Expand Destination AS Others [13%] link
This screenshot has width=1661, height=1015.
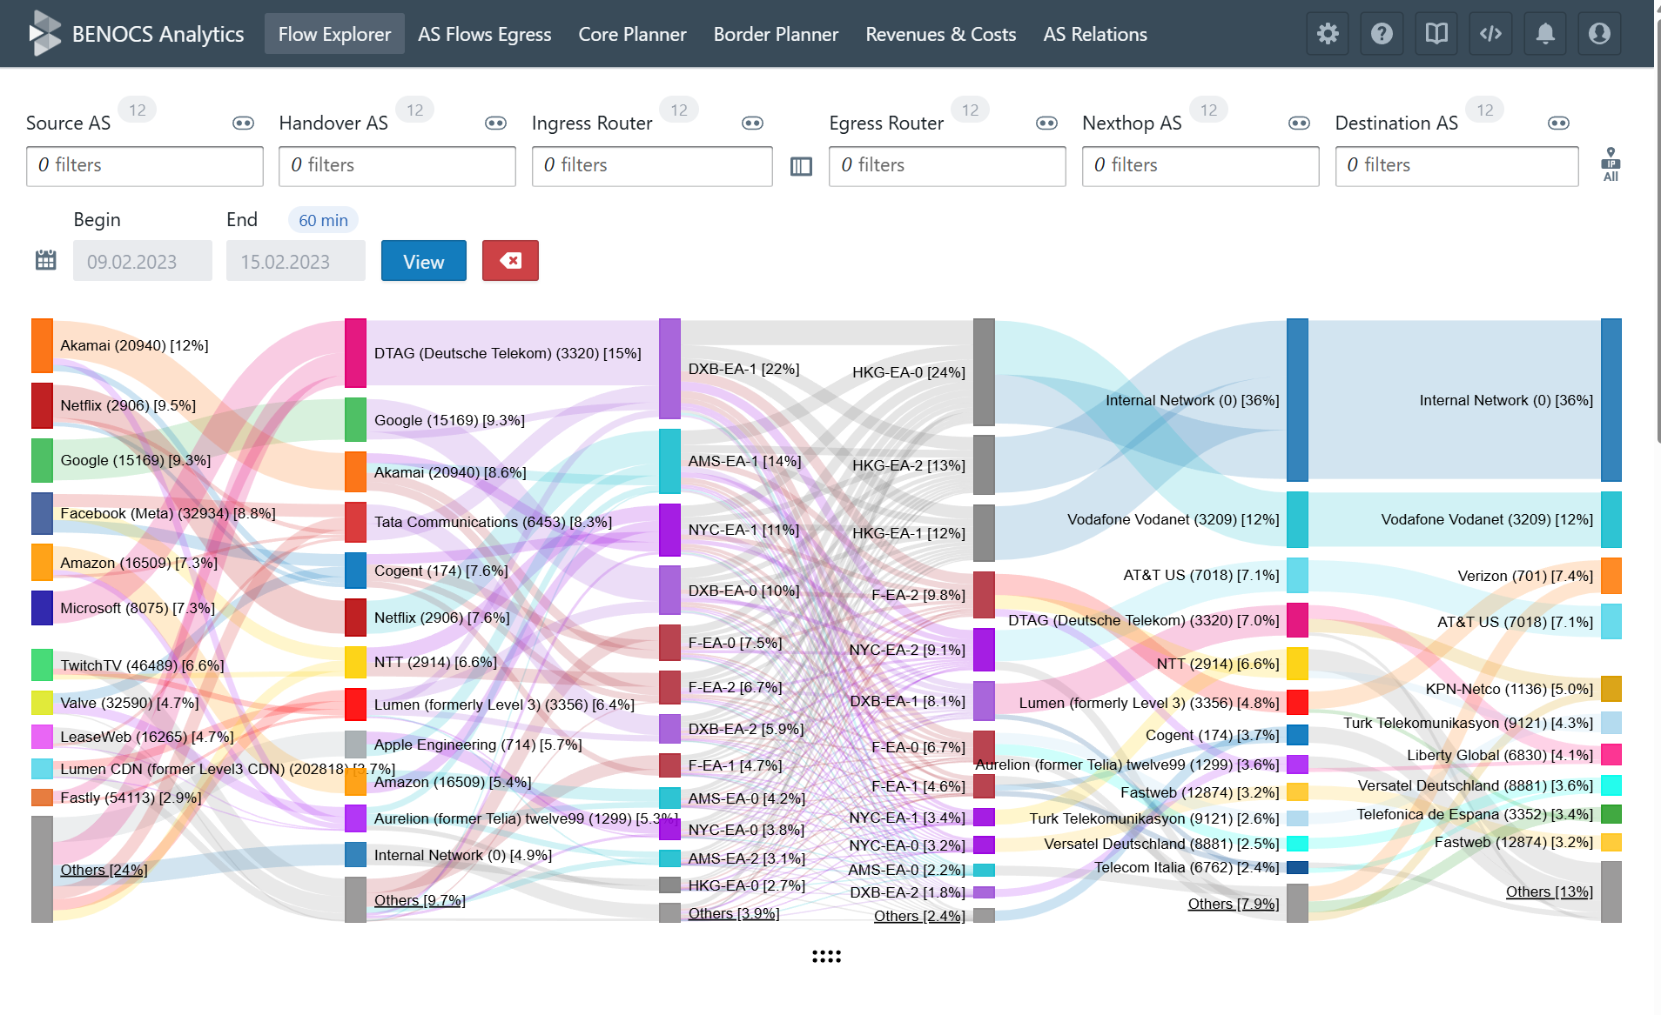tap(1550, 891)
